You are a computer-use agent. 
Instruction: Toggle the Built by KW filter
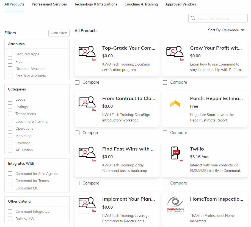[10, 219]
